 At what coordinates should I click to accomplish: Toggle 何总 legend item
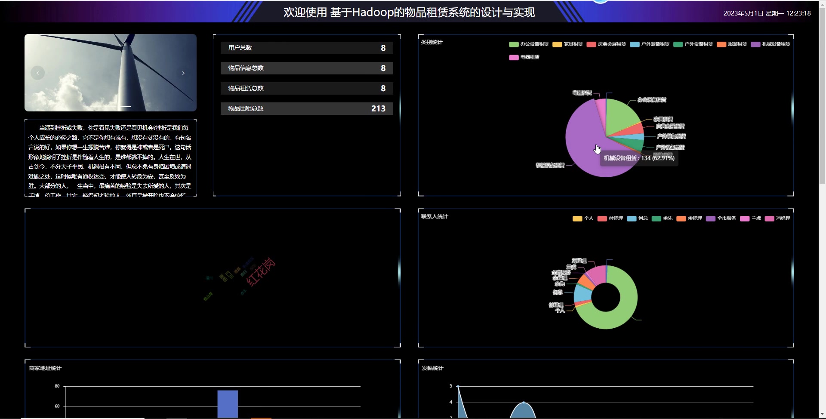point(637,219)
